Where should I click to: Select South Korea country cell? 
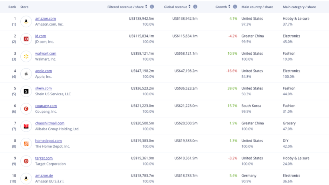[251, 106]
